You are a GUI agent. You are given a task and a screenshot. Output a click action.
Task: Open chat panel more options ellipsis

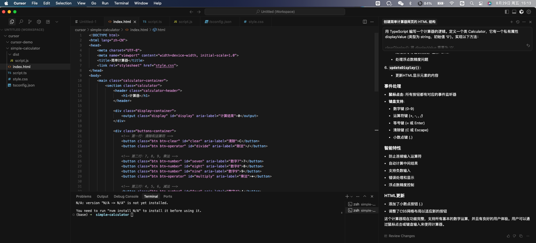tap(524, 22)
